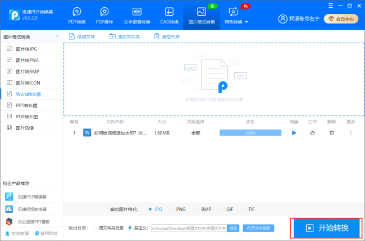Open the PDF操作 tab
This screenshot has width=365, height=241.
click(x=104, y=16)
